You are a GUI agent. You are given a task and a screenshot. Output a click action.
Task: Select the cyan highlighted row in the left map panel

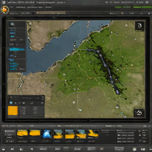(x=17, y=49)
